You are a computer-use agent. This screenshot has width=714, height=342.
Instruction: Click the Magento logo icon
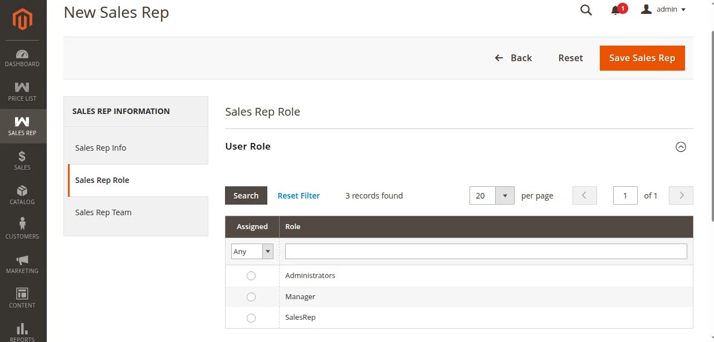point(23,20)
